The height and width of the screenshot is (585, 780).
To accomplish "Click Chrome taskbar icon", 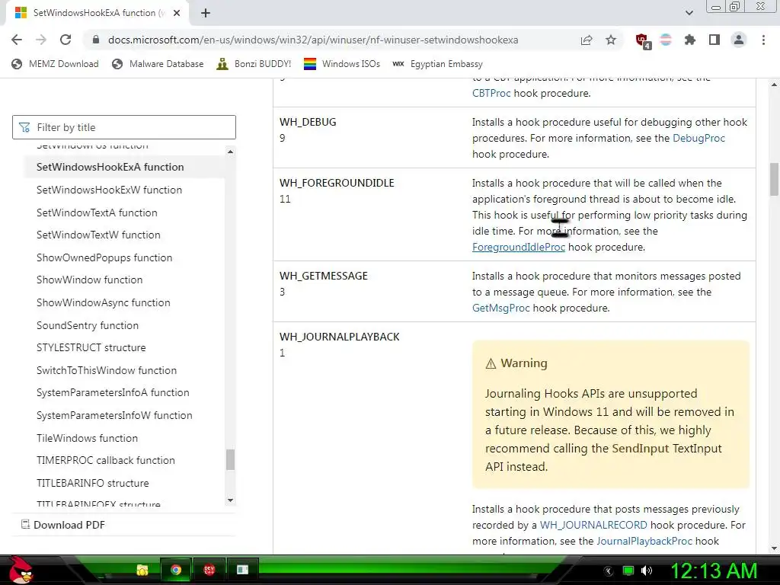I will (176, 570).
